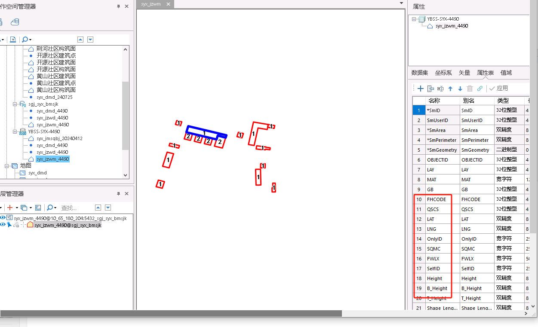Toggle the lock/editable icon on syx_jzwm_4490 layer
Image resolution: width=538 pixels, height=327 pixels.
pos(16,225)
